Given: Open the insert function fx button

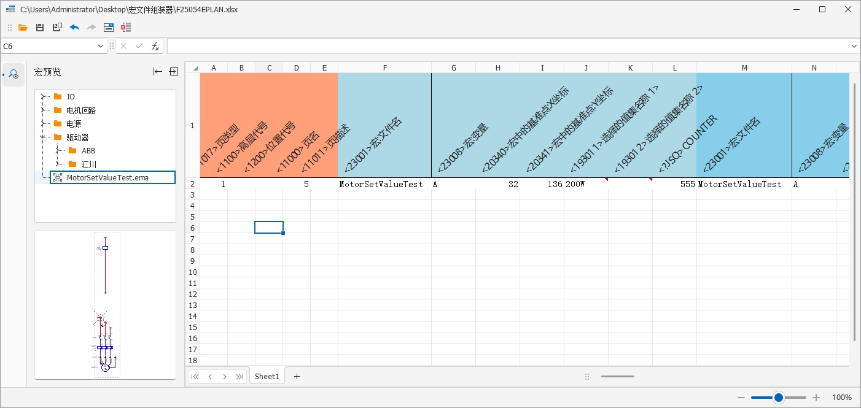Looking at the screenshot, I should point(155,46).
